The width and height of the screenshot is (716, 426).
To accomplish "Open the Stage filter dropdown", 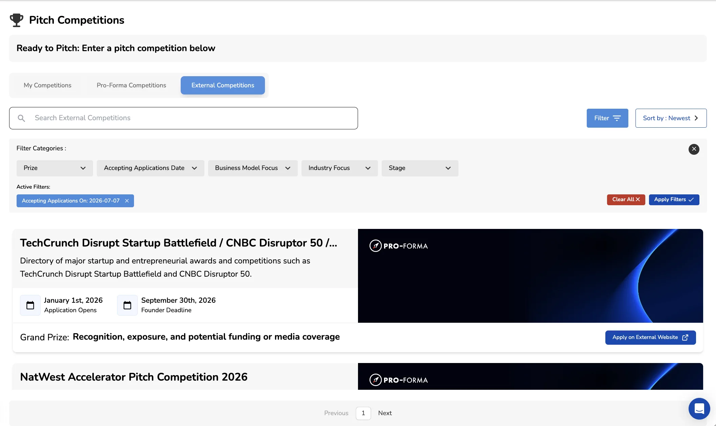I will [x=420, y=168].
